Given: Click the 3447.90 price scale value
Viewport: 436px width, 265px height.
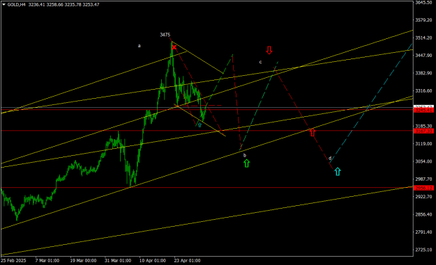Looking at the screenshot, I should pos(423,56).
